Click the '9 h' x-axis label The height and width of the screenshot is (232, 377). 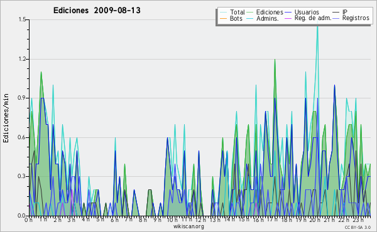click(x=157, y=220)
